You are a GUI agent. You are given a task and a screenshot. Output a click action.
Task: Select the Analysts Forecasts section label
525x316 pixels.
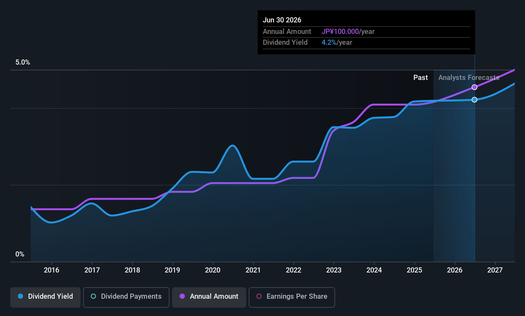(468, 77)
